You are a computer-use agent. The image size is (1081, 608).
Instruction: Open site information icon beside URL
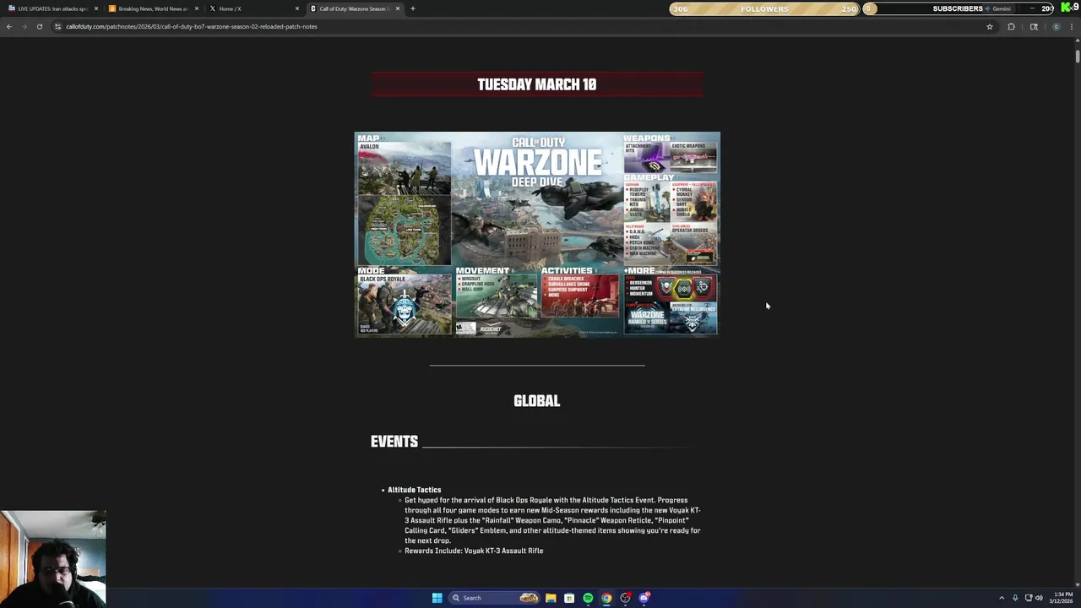pyautogui.click(x=57, y=26)
